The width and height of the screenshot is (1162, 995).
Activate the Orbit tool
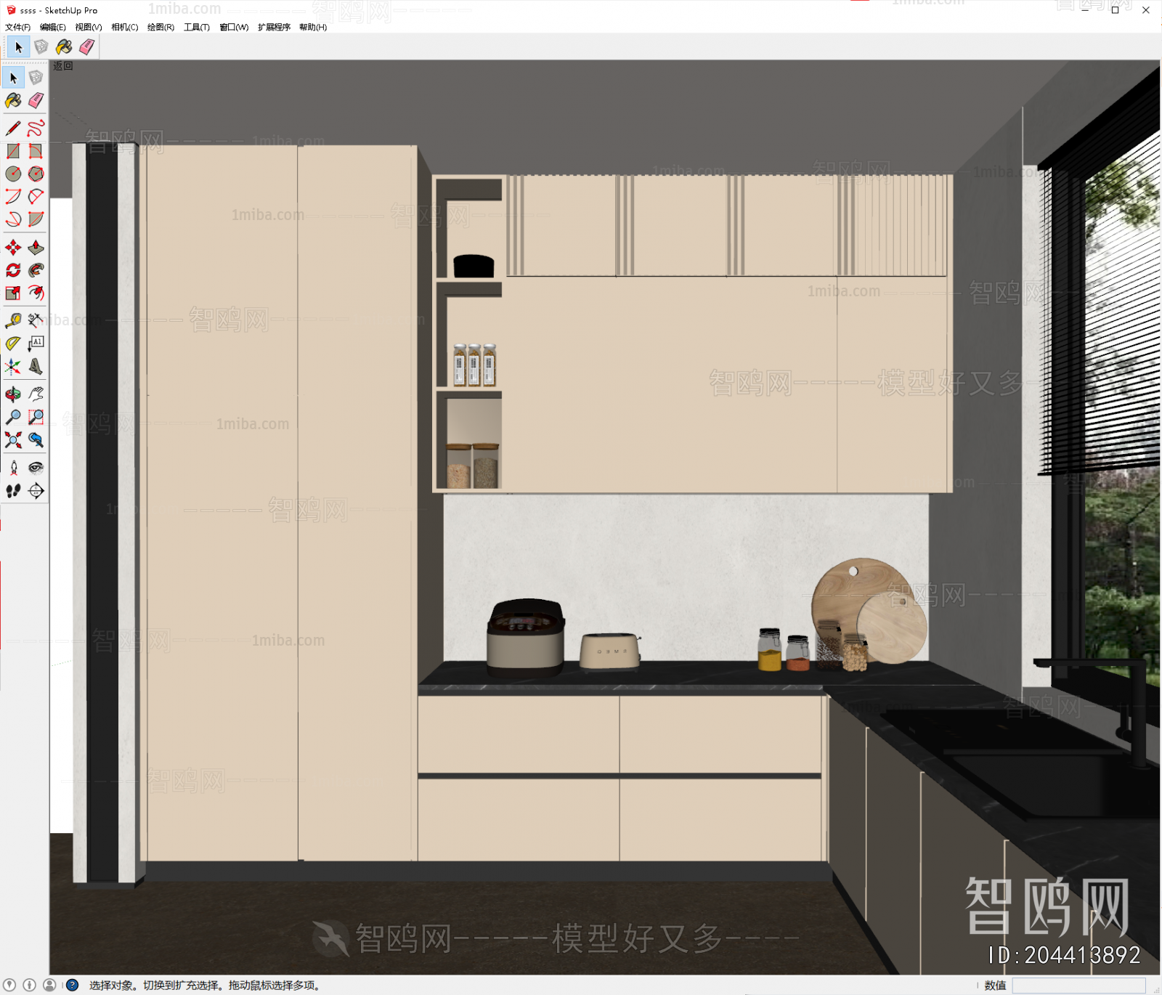(13, 394)
